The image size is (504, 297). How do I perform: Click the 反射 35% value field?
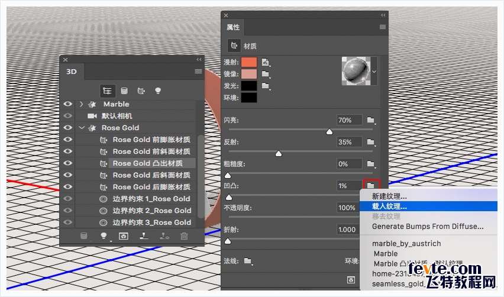349,142
